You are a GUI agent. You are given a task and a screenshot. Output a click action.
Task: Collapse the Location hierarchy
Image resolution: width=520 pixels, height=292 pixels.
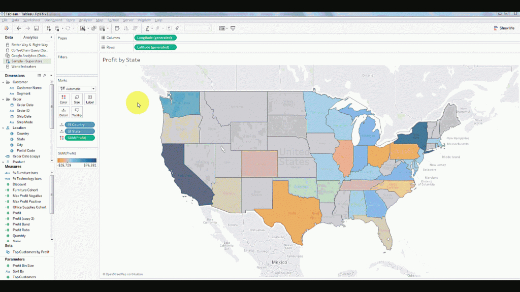point(4,128)
